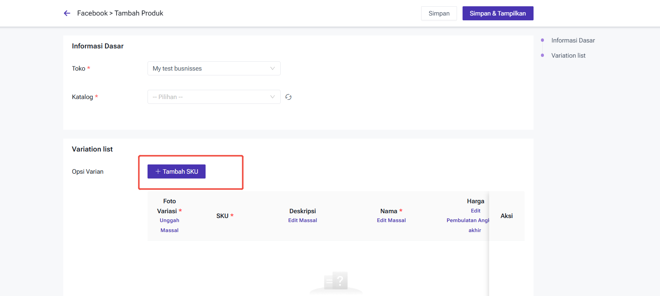Screen dimensions: 660x296
Task: Click the back arrow beside Facebook breadcrumb
Action: click(67, 13)
